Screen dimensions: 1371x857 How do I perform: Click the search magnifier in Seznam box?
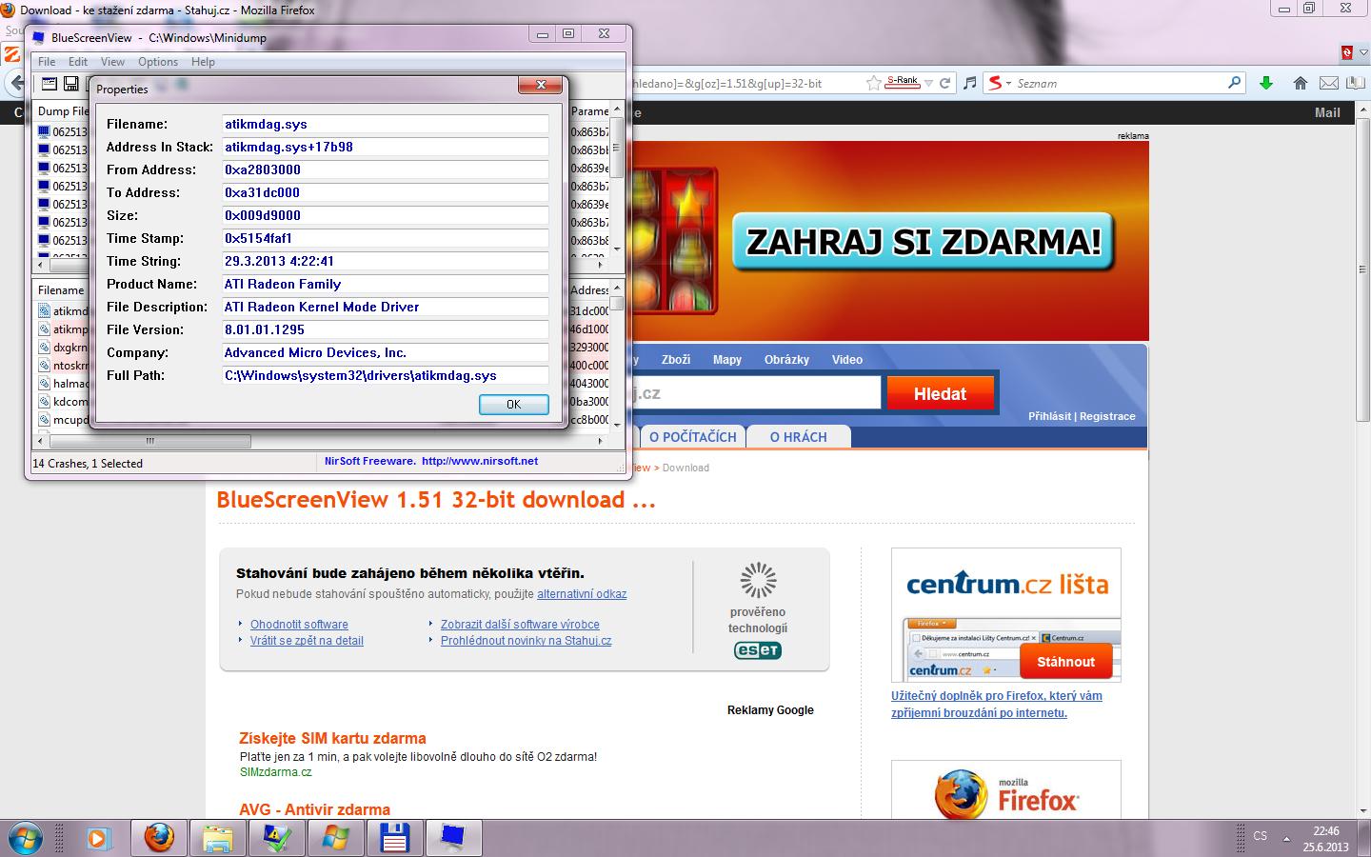pos(1234,83)
